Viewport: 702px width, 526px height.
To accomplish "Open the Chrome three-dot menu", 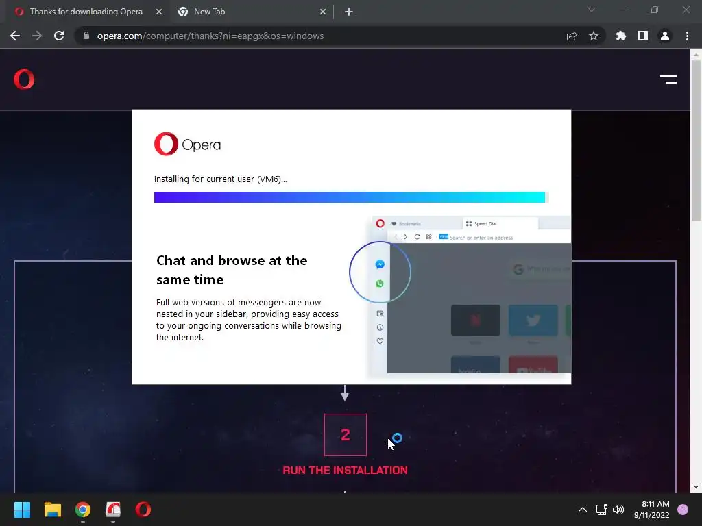I will click(687, 36).
